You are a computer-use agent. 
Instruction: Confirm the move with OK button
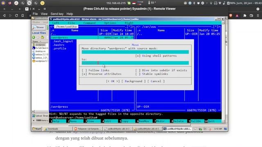[113, 81]
